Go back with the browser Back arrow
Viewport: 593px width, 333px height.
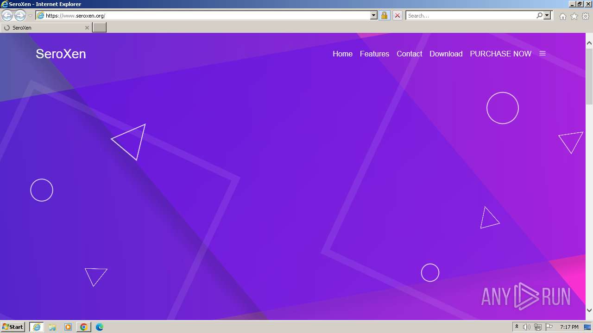tap(7, 16)
